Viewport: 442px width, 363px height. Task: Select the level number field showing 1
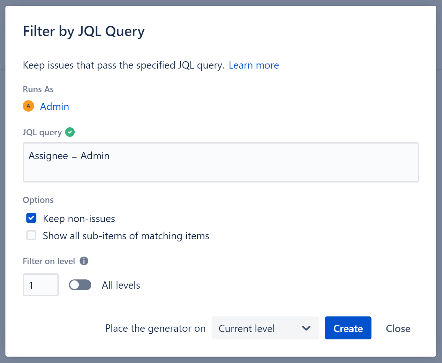pyautogui.click(x=41, y=285)
